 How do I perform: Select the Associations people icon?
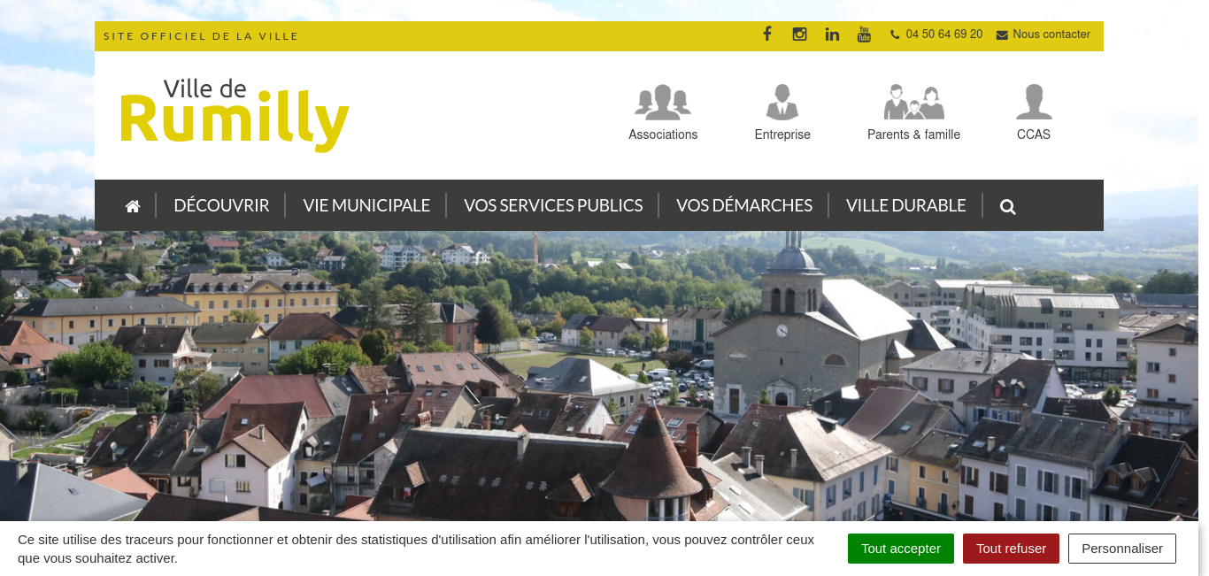pos(663,103)
